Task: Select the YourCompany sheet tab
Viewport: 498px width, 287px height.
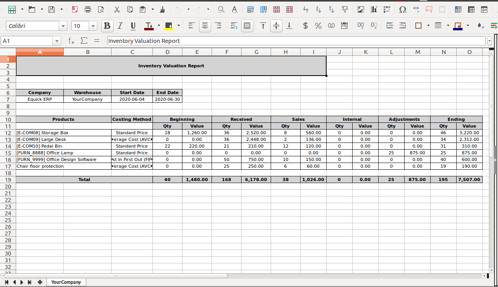Action: [x=66, y=282]
